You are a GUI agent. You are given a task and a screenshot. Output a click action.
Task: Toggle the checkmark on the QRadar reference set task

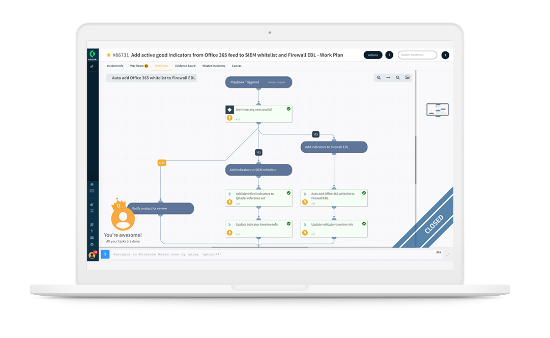[x=288, y=193]
